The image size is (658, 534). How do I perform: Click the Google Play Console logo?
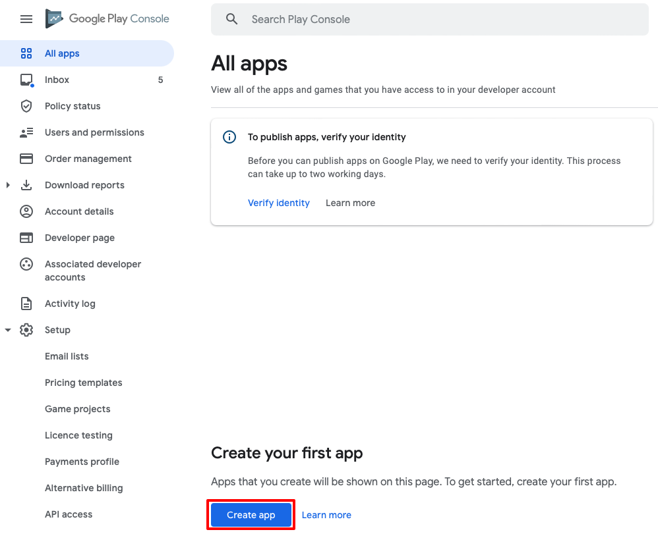click(107, 19)
